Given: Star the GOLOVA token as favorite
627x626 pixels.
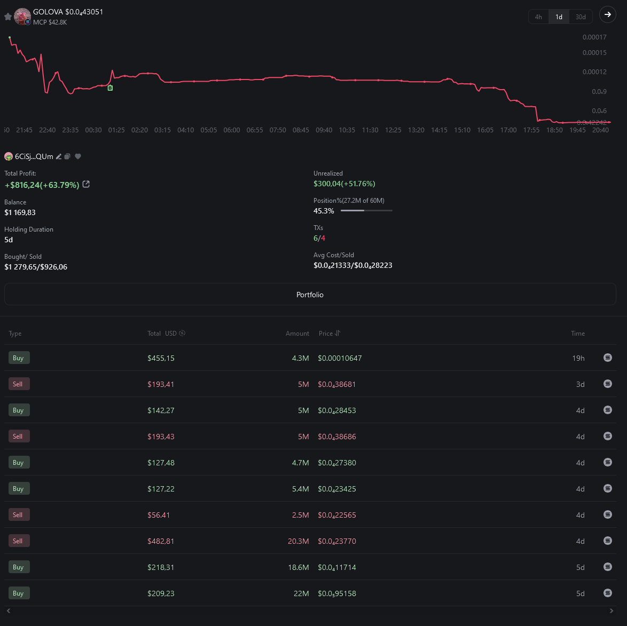Looking at the screenshot, I should coord(7,17).
